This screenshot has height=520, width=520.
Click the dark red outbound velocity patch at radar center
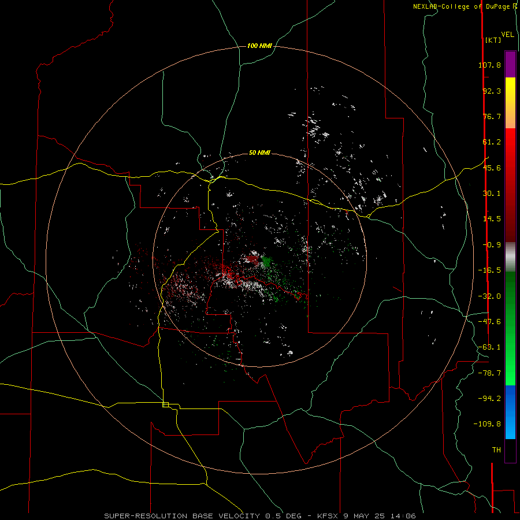[252, 259]
